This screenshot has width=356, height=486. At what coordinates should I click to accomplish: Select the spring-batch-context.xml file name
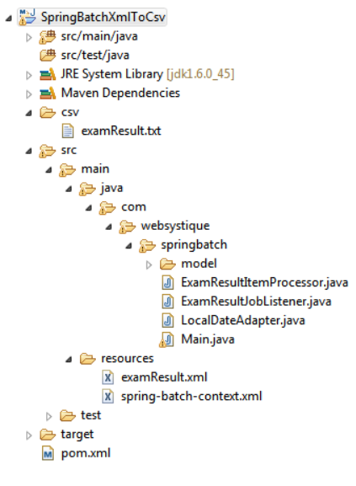(x=192, y=397)
